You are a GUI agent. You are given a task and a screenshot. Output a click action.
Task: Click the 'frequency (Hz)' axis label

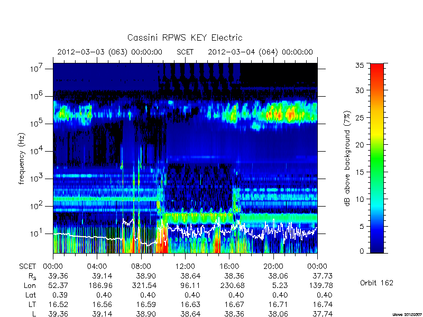pos(22,159)
